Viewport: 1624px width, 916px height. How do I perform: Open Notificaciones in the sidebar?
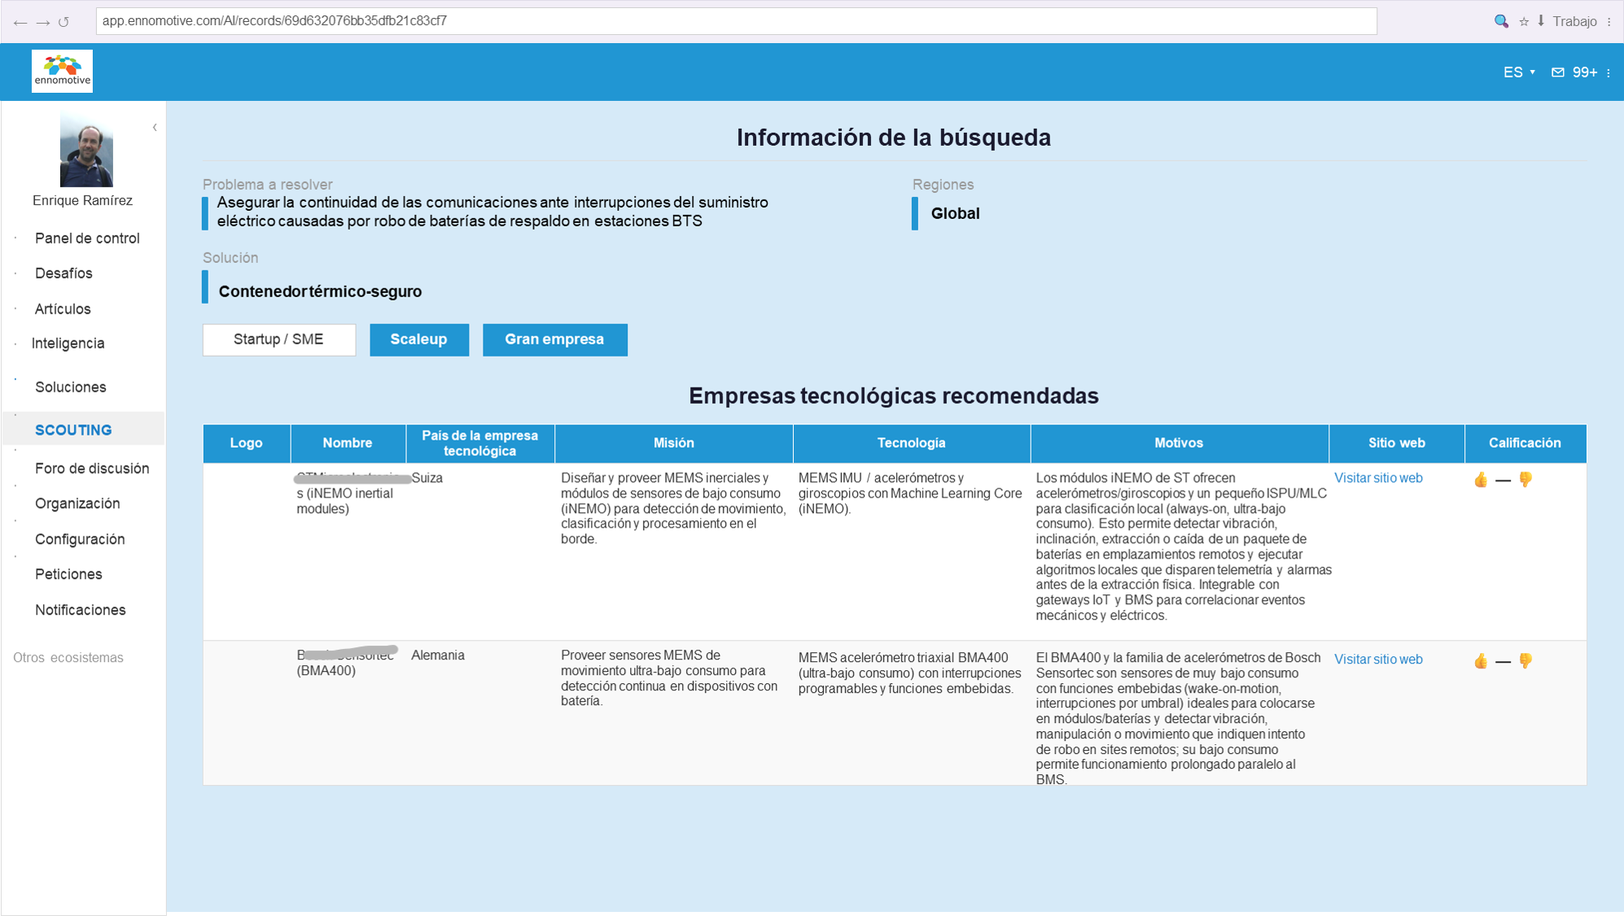click(x=80, y=611)
